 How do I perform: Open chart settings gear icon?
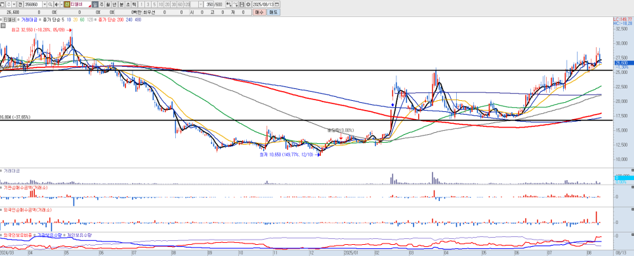click(248, 4)
